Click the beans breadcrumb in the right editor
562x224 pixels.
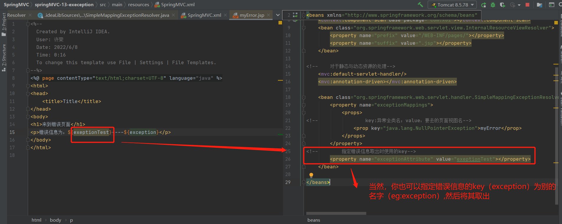[x=314, y=220]
